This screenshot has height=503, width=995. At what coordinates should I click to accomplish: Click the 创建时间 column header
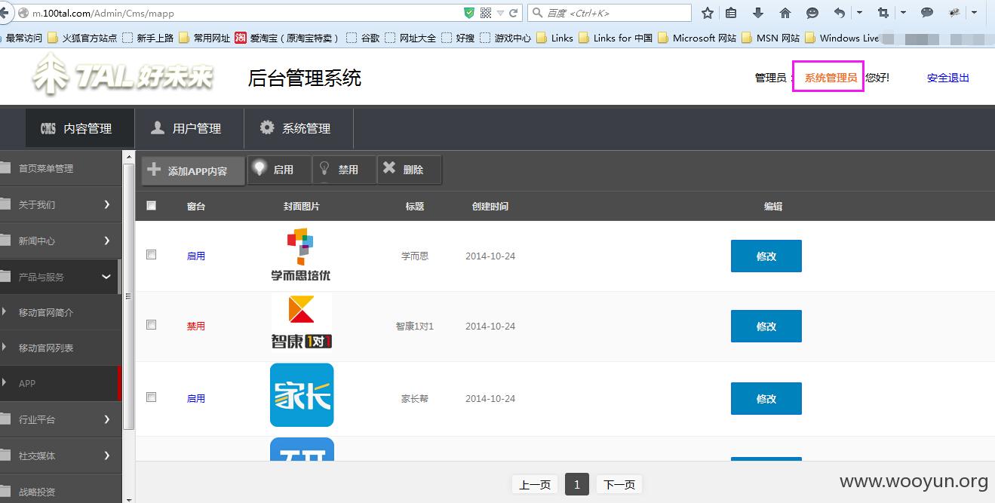pyautogui.click(x=490, y=206)
